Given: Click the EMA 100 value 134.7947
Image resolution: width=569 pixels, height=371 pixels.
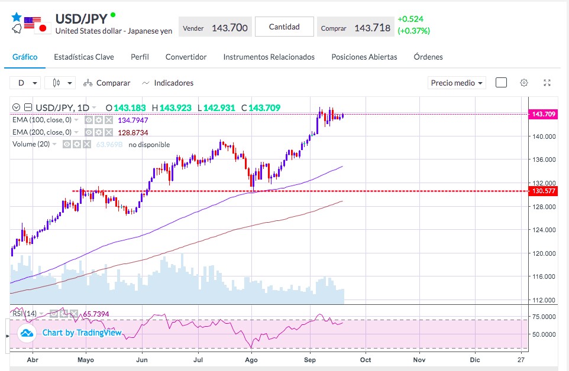Looking at the screenshot, I should pyautogui.click(x=133, y=121).
